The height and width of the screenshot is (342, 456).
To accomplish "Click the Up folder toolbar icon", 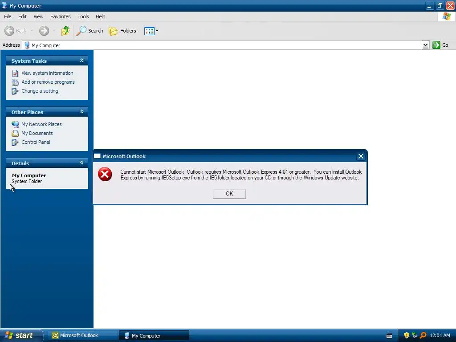I will (x=65, y=31).
